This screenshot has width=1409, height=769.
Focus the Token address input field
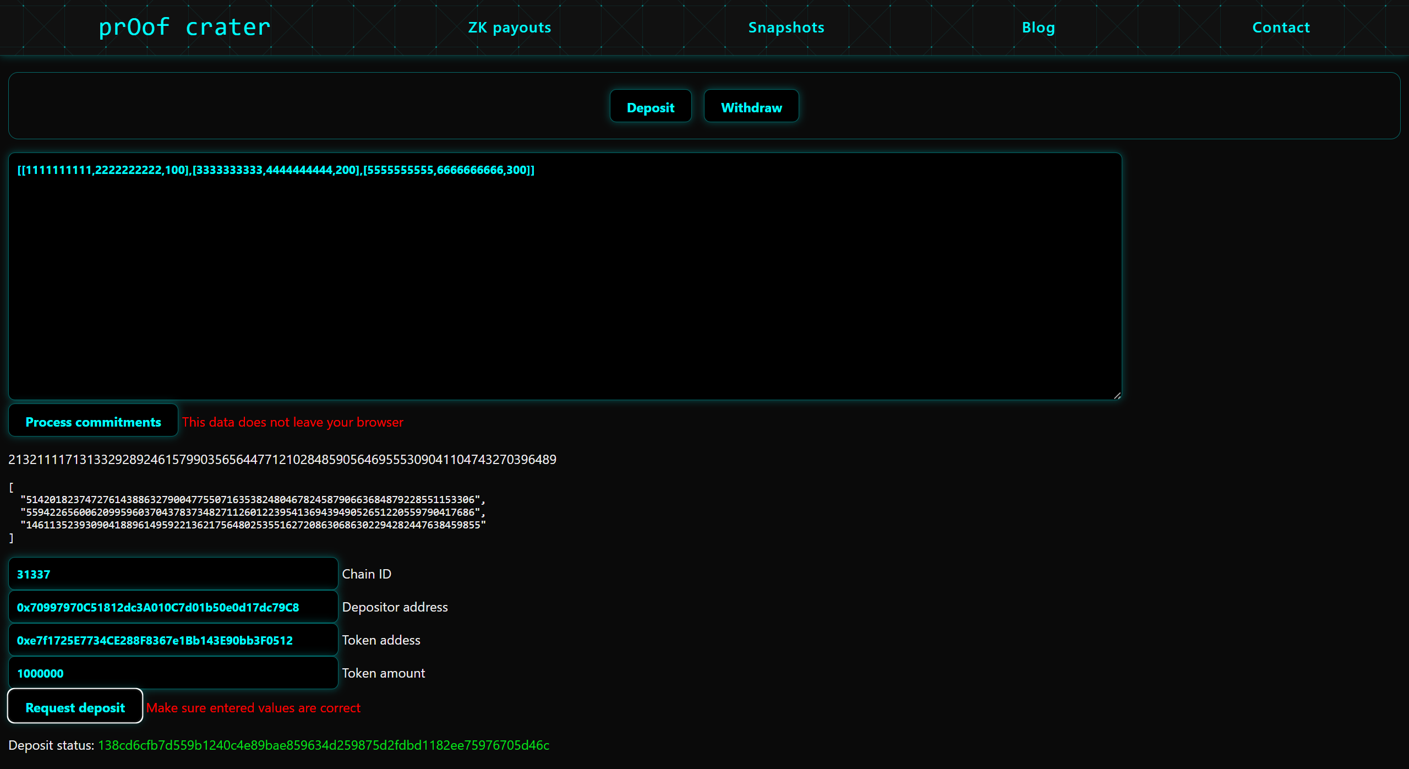[173, 640]
